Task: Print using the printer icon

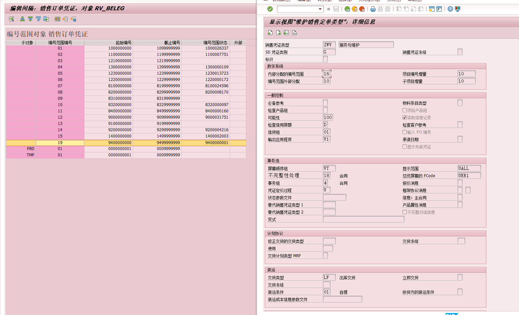Action: click(373, 9)
